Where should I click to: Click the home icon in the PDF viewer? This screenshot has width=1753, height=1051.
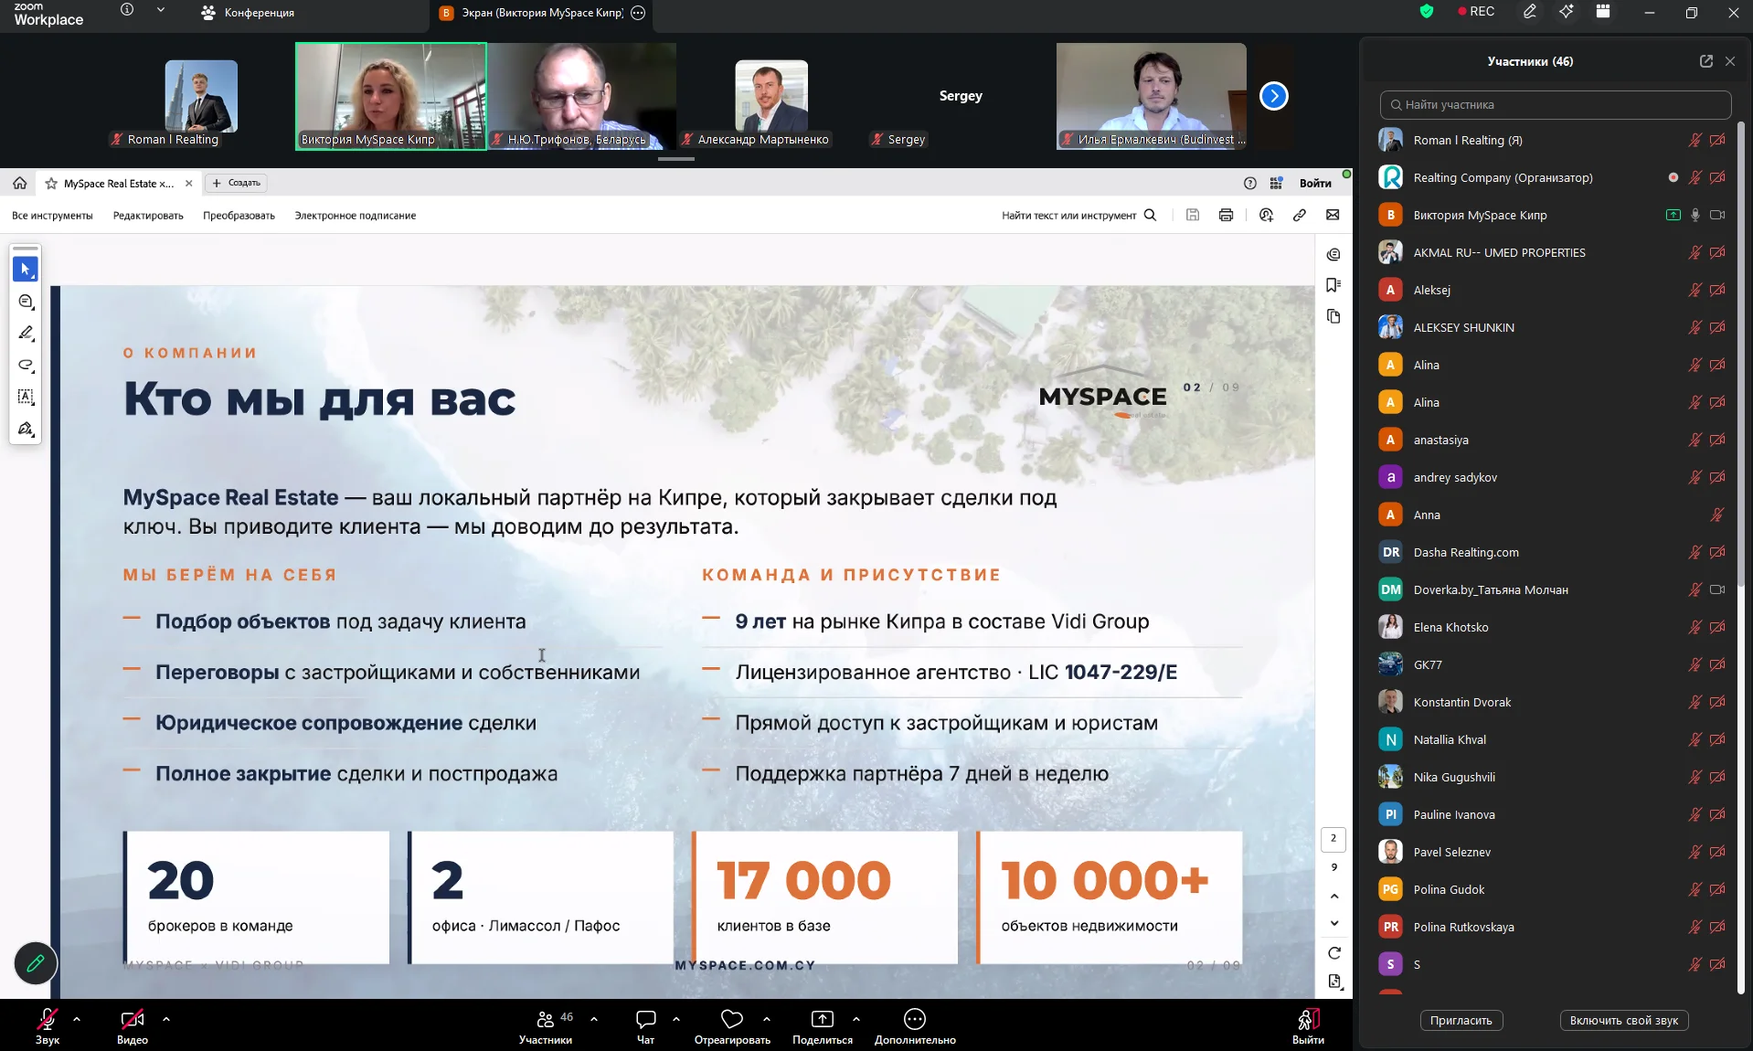pyautogui.click(x=19, y=183)
